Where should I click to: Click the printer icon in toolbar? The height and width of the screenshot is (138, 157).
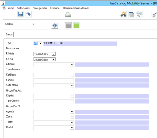click(x=68, y=14)
